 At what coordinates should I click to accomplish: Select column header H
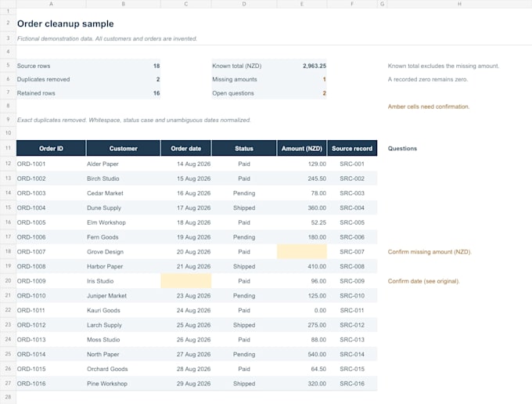[x=459, y=4]
